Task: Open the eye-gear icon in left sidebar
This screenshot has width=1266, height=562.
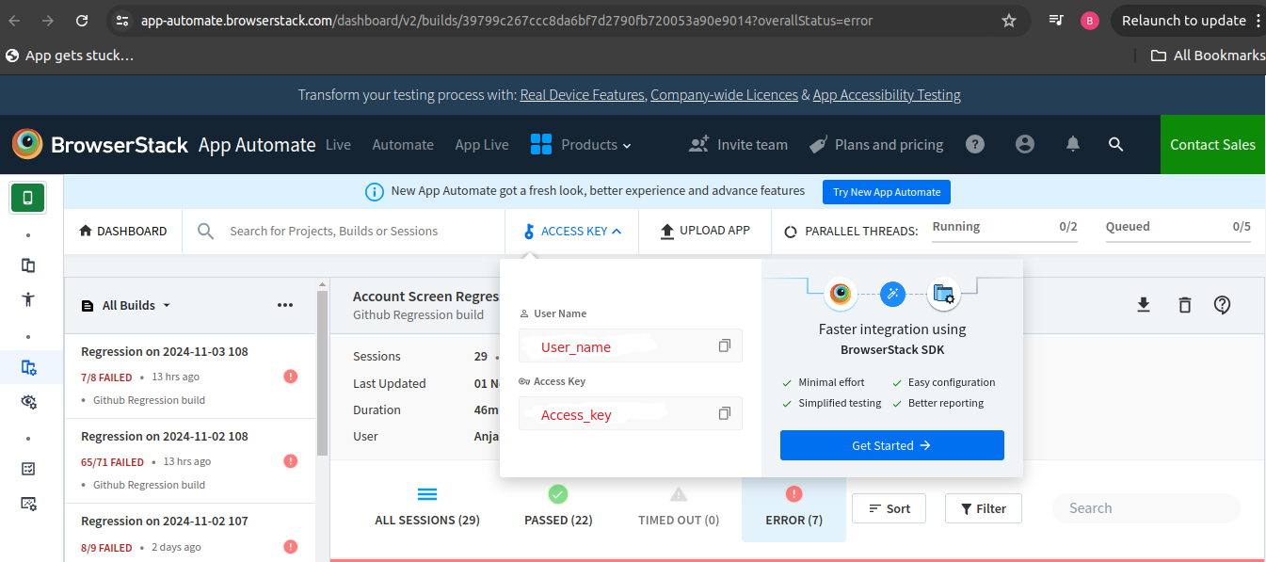Action: click(28, 402)
